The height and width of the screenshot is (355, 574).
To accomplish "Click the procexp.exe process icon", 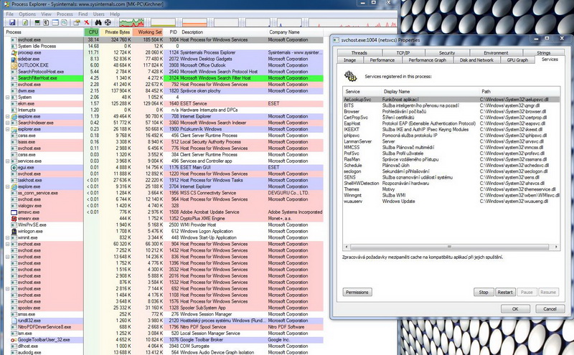I will click(x=14, y=52).
